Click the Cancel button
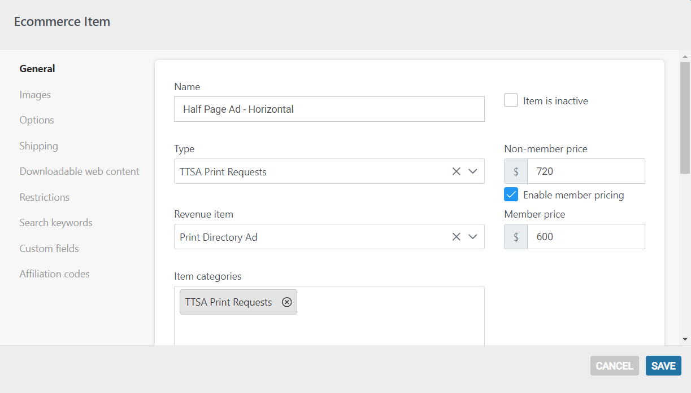 pyautogui.click(x=614, y=366)
